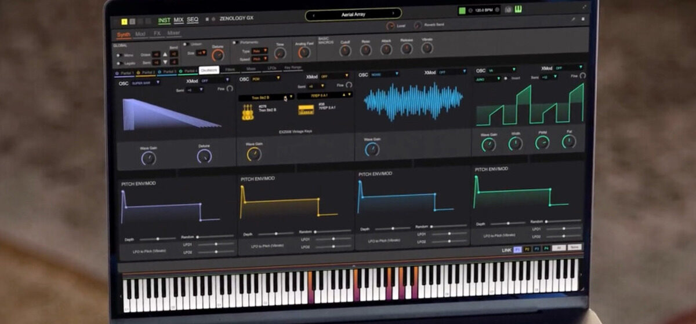The image size is (696, 324).
Task: Open the Portamento Type dropdown
Action: 260,51
